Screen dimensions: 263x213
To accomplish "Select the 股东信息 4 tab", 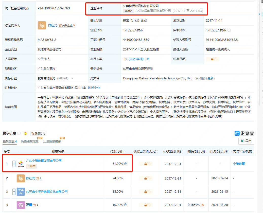I will 10,141.
